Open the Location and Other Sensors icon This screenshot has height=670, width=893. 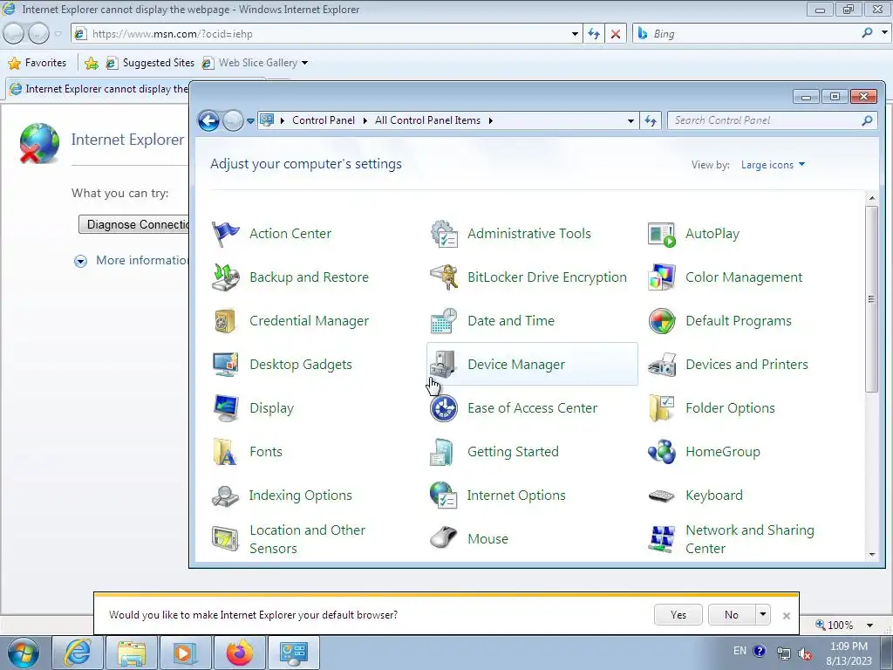(226, 539)
